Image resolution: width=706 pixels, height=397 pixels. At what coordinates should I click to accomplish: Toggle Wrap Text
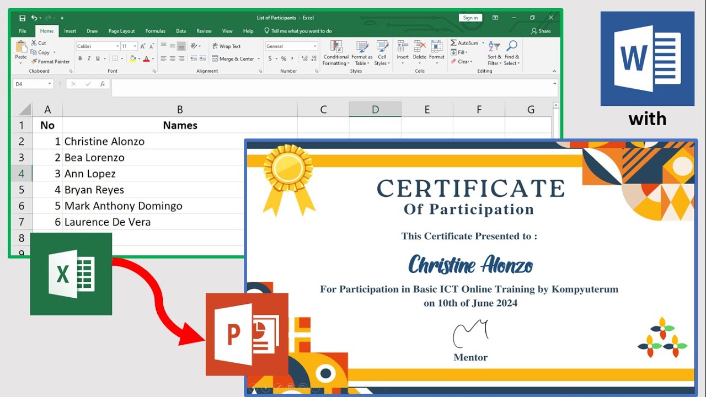point(226,46)
